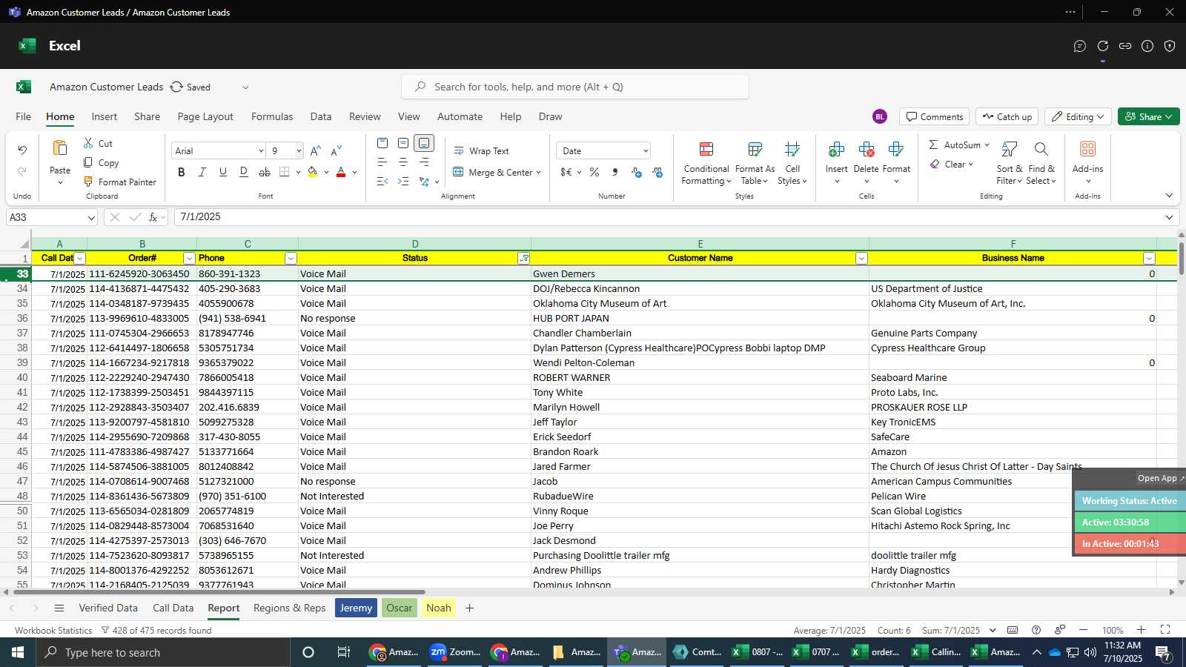1186x667 pixels.
Task: Open Sort & Filter
Action: (1009, 163)
